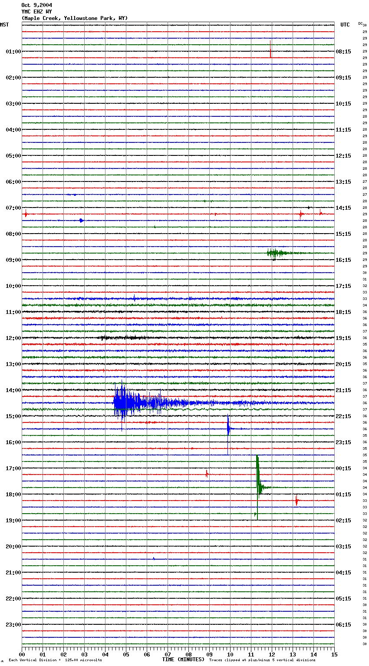369x666 pixels.
Task: Select the 04:00 MST hour label
Action: 13,130
